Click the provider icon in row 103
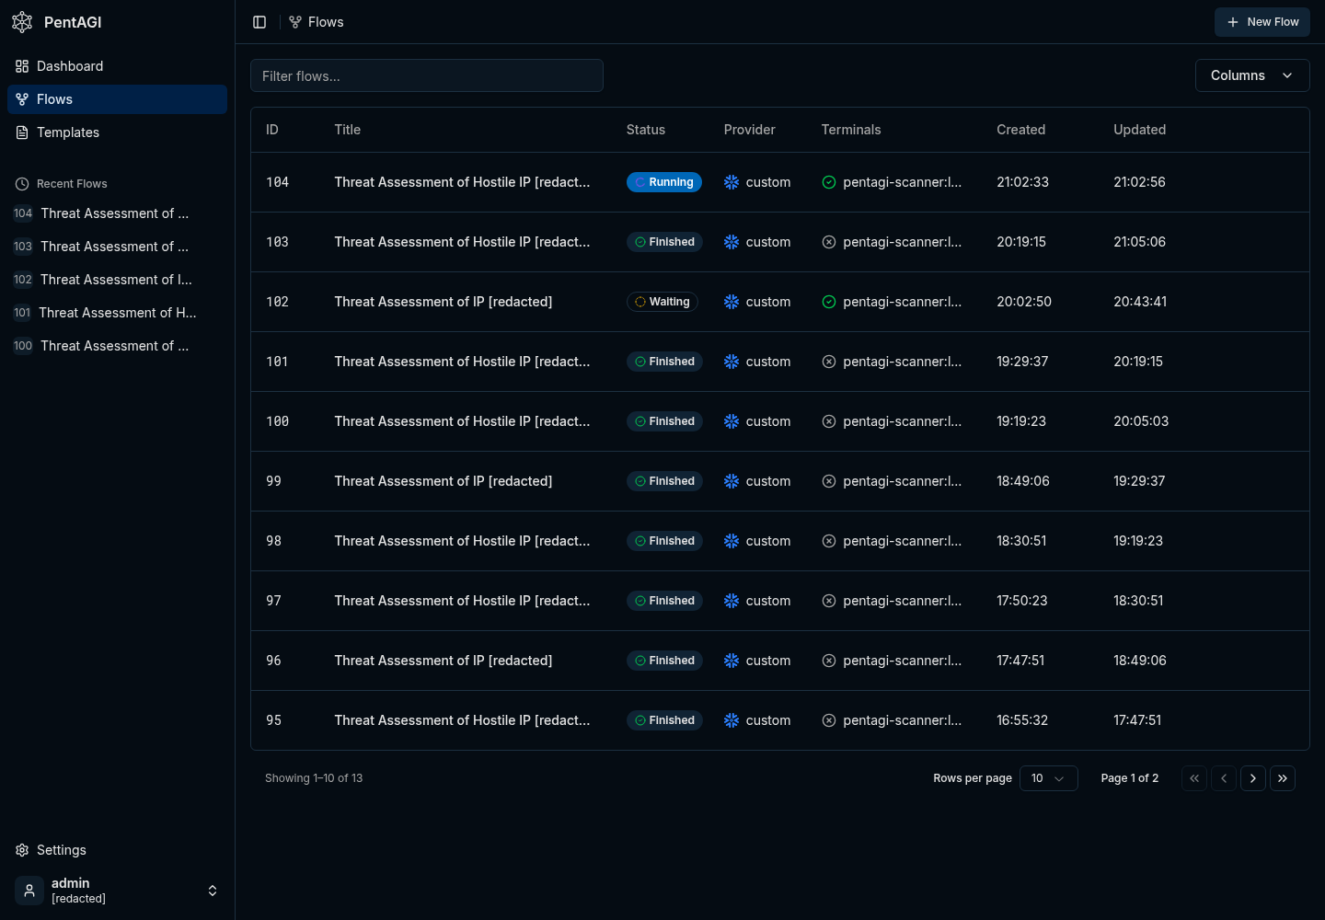The height and width of the screenshot is (920, 1325). (732, 242)
